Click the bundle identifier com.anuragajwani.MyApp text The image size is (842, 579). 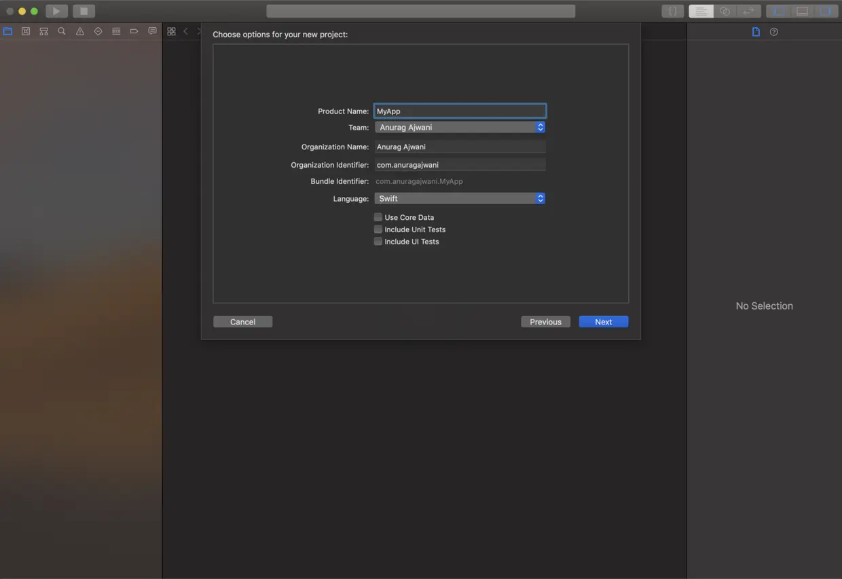click(419, 181)
